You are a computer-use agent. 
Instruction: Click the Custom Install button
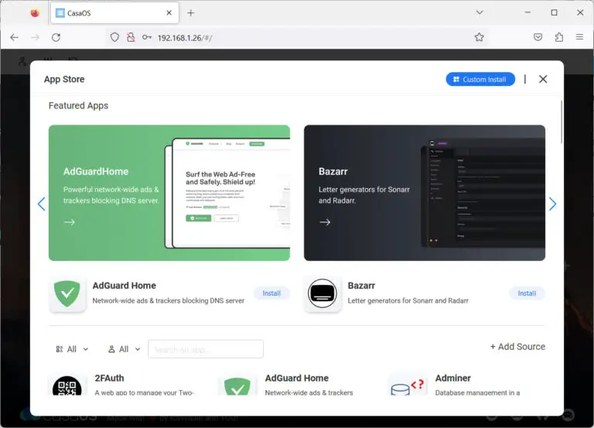[480, 79]
